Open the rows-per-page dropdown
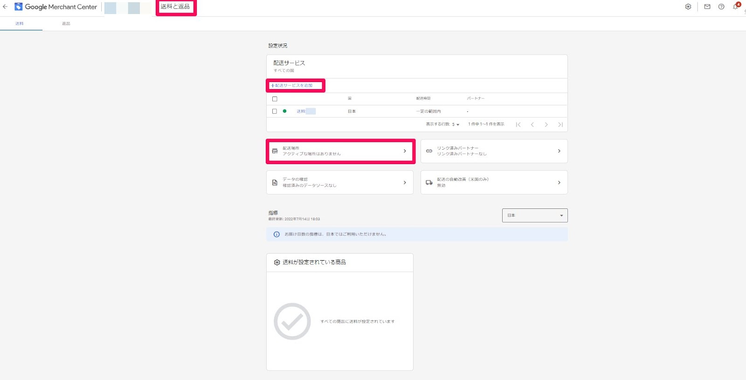Screen dimensions: 746x380 coord(455,124)
